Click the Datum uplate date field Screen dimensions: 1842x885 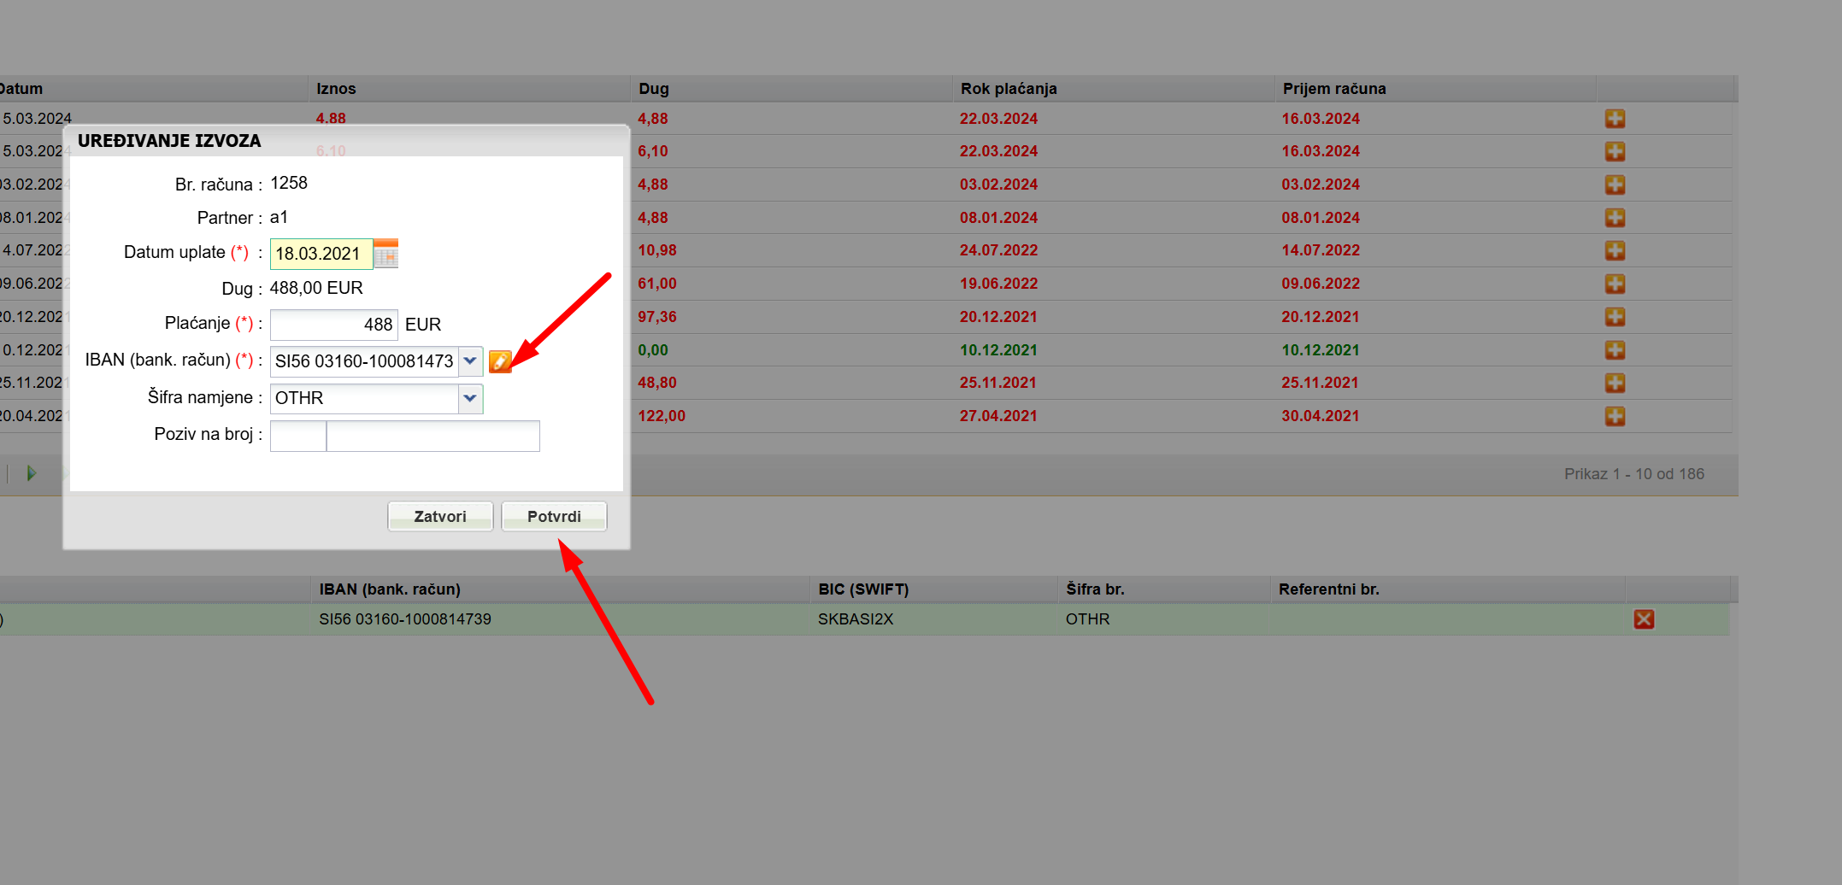(321, 254)
